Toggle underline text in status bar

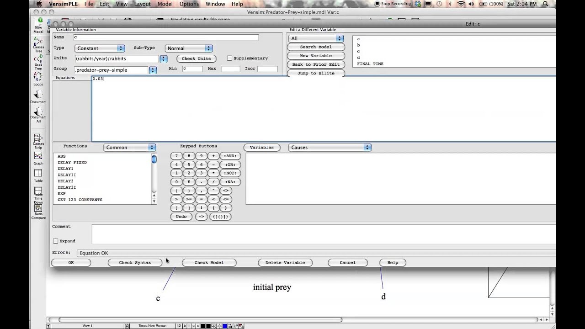pos(193,326)
